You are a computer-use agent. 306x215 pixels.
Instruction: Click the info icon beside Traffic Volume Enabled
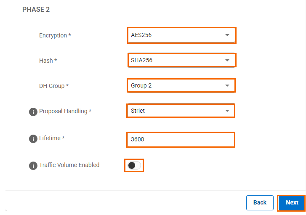[x=33, y=166]
